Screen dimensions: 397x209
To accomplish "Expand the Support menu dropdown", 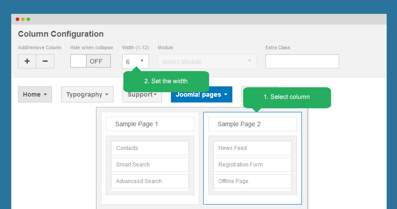I will click(142, 94).
